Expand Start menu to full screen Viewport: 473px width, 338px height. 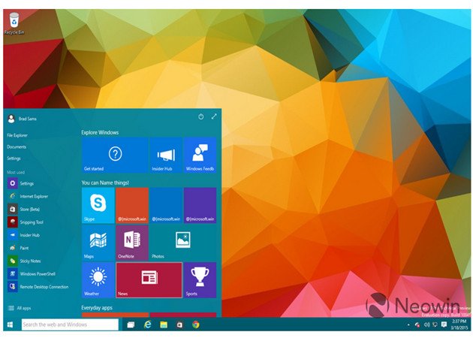[x=214, y=116]
